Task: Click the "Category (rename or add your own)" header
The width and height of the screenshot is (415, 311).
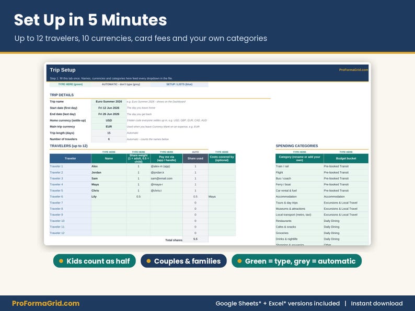Action: pyautogui.click(x=299, y=159)
